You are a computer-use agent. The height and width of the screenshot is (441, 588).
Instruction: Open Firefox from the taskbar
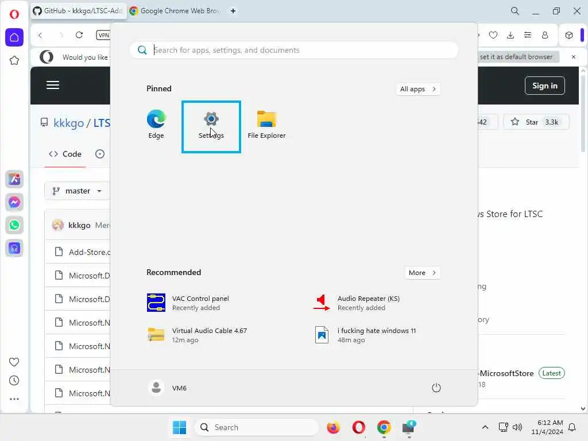[x=333, y=427]
